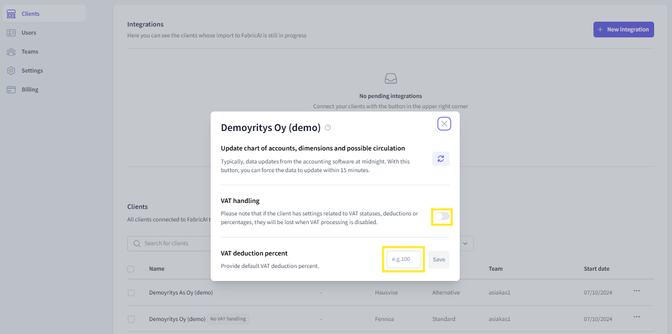Open row options for Demoyritys Oy
Viewport: 672px width, 334px height.
coord(637,317)
